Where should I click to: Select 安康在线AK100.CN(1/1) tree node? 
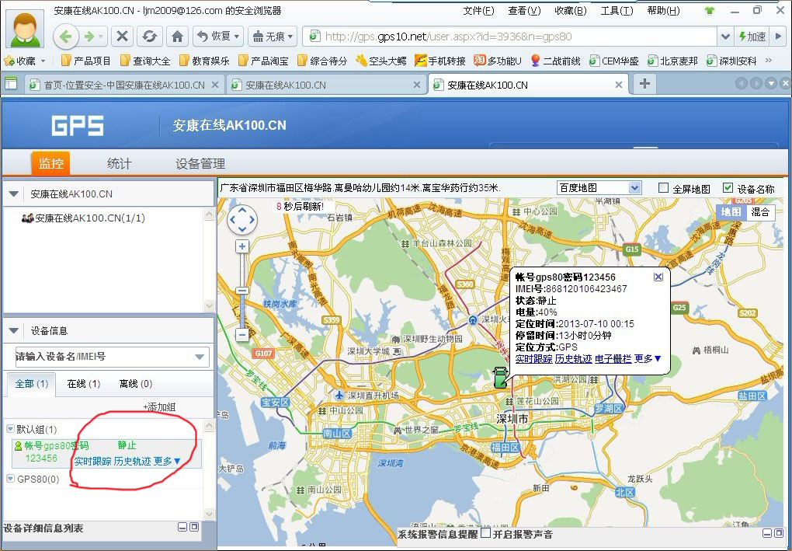pos(84,218)
